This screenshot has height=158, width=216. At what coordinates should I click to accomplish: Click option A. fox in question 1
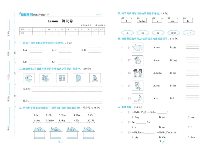(156, 48)
